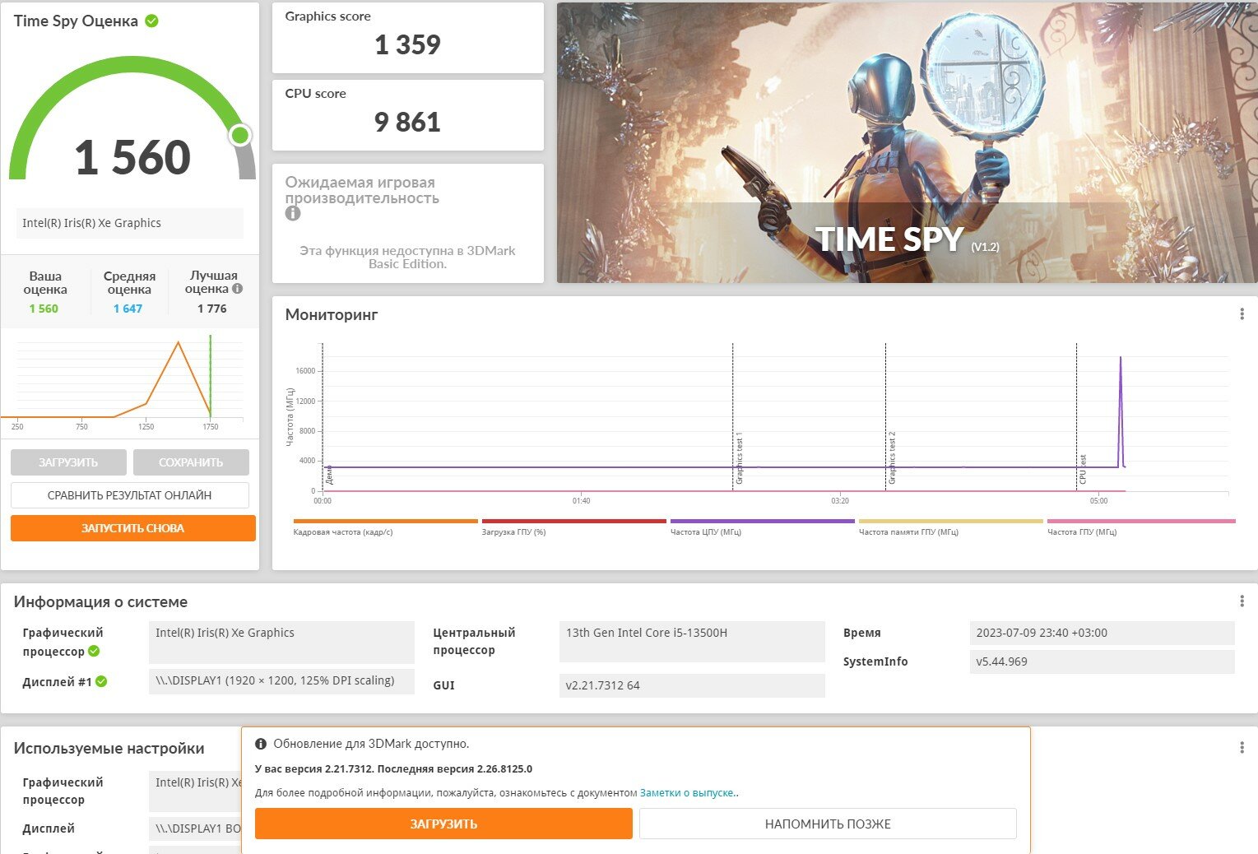This screenshot has width=1258, height=854.
Task: Click the Используемые настройки heading
Action: (109, 748)
